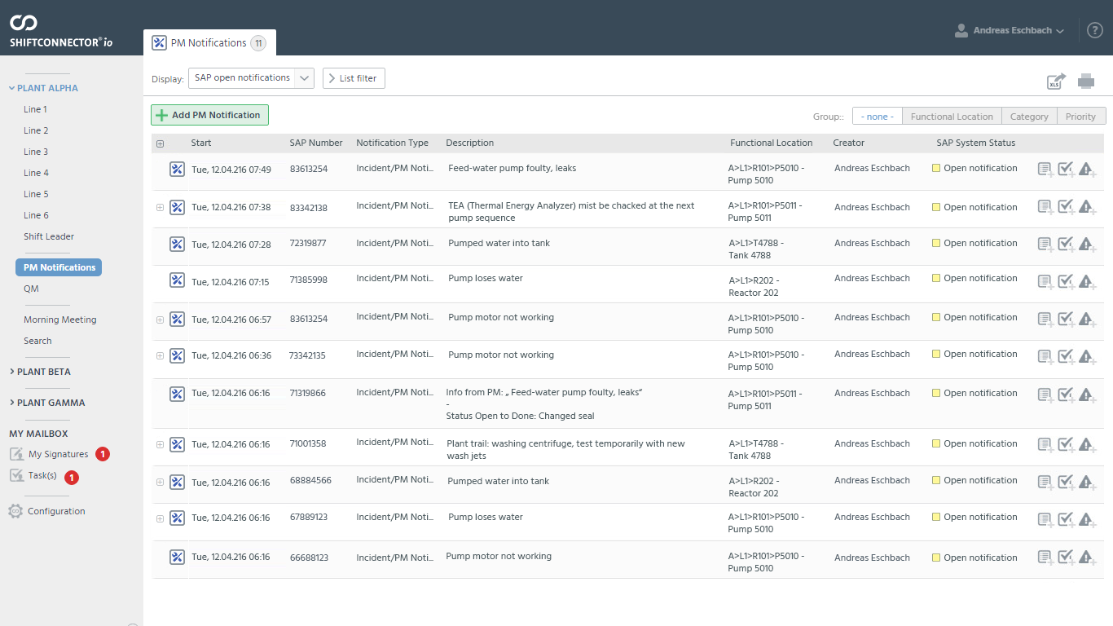This screenshot has height=626, width=1113.
Task: Switch to the PM Notifications tab
Action: pos(209,42)
